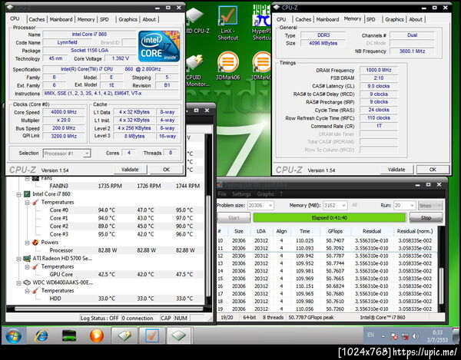This screenshot has width=461, height=360.
Task: Open the File menu in LinX
Action: pos(222,194)
